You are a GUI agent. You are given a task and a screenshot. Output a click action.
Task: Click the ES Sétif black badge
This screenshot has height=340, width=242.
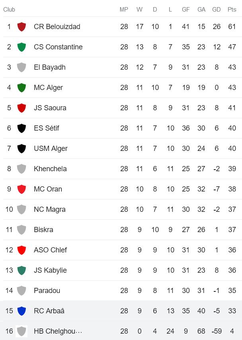pyautogui.click(x=22, y=128)
